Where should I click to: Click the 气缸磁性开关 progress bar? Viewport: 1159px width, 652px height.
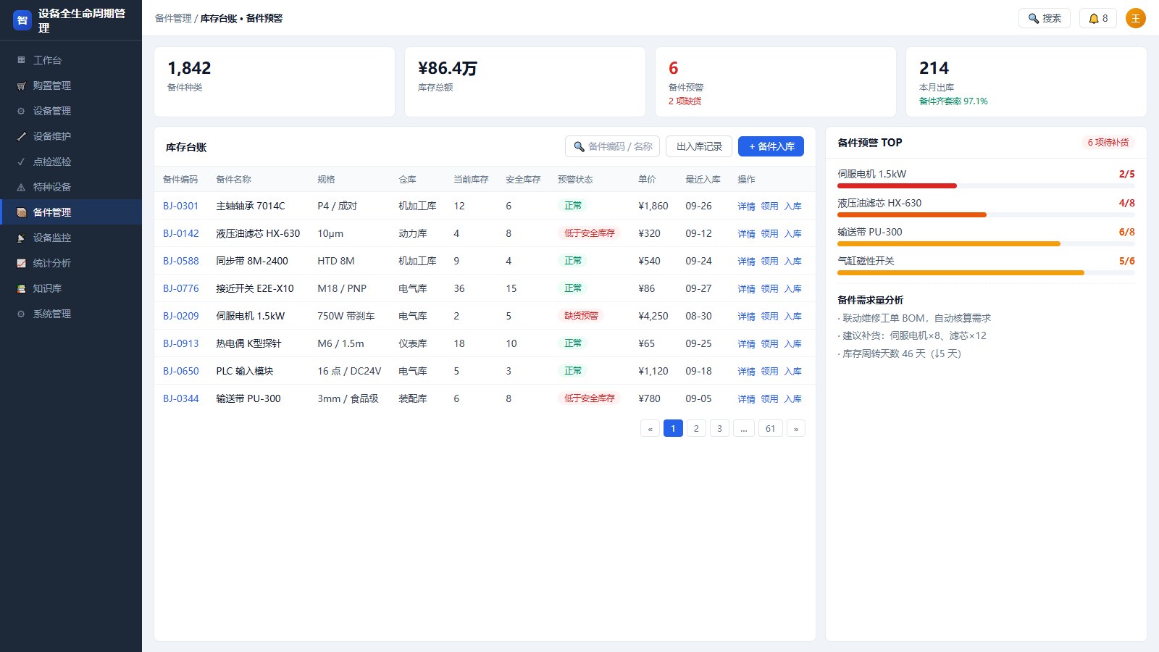click(x=986, y=273)
